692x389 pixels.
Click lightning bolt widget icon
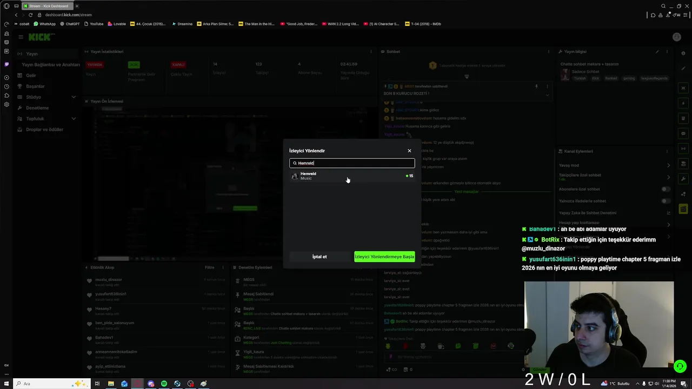683,103
